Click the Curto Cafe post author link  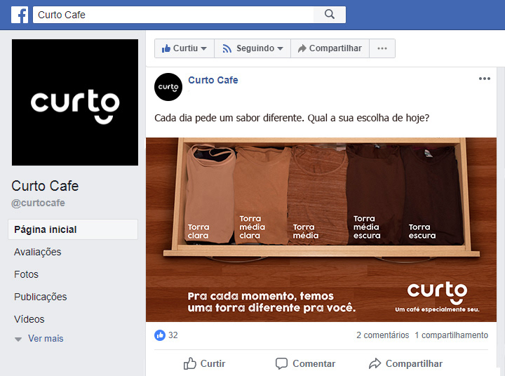click(x=213, y=80)
